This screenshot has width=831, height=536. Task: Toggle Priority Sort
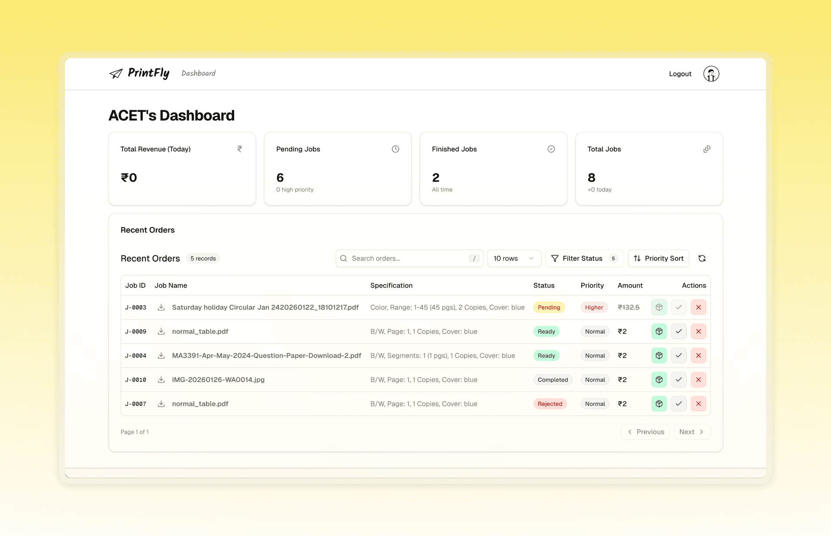tap(658, 258)
